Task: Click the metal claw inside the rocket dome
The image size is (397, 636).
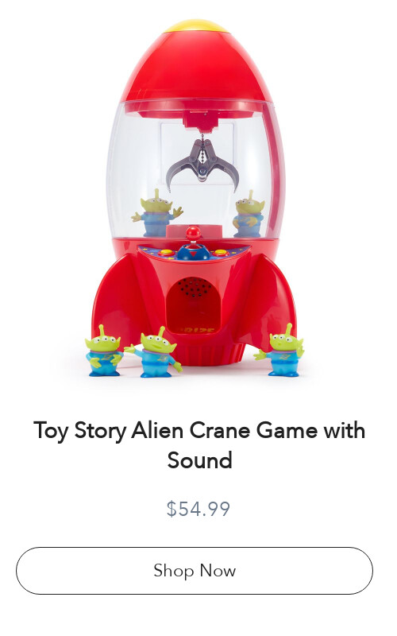Action: click(x=202, y=164)
